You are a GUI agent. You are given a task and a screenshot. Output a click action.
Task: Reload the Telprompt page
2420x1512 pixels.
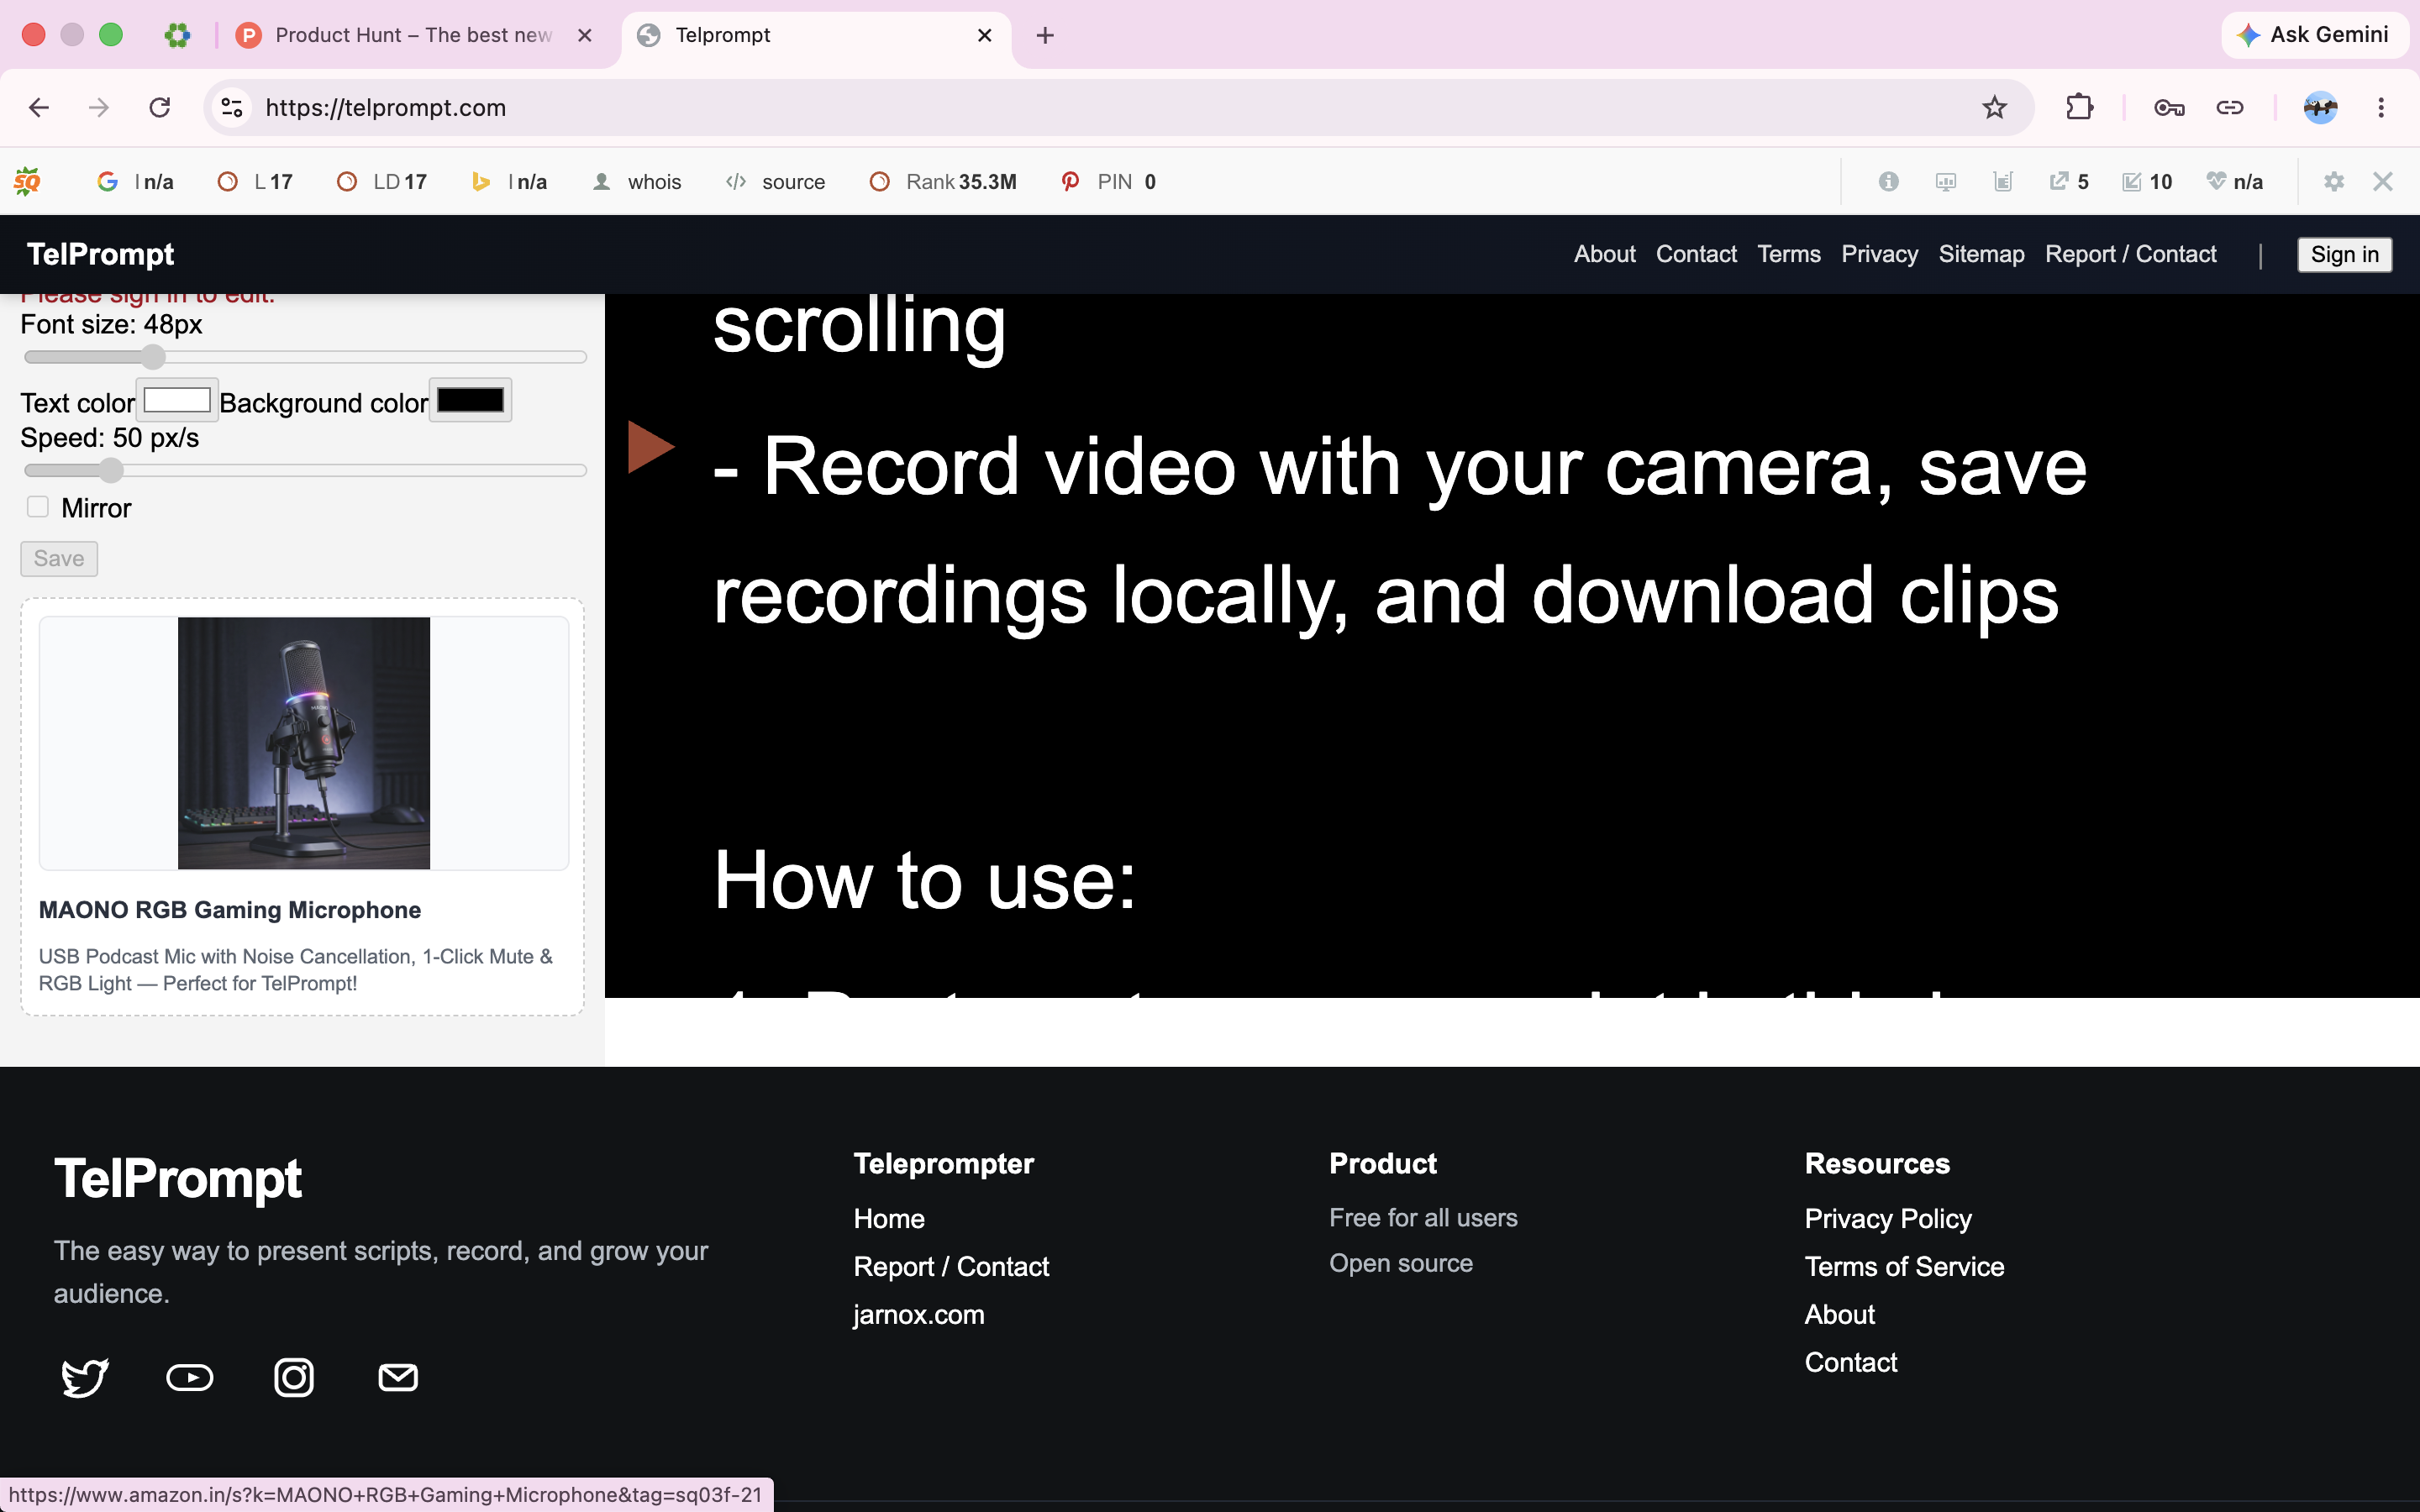point(160,107)
